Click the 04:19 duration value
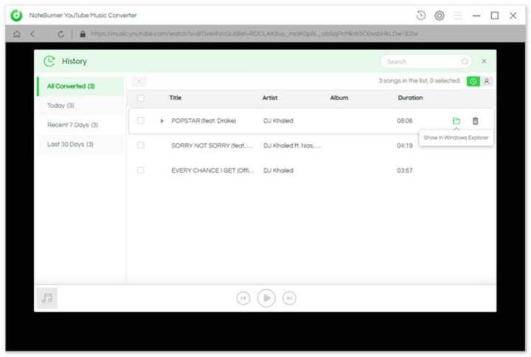 pos(405,145)
